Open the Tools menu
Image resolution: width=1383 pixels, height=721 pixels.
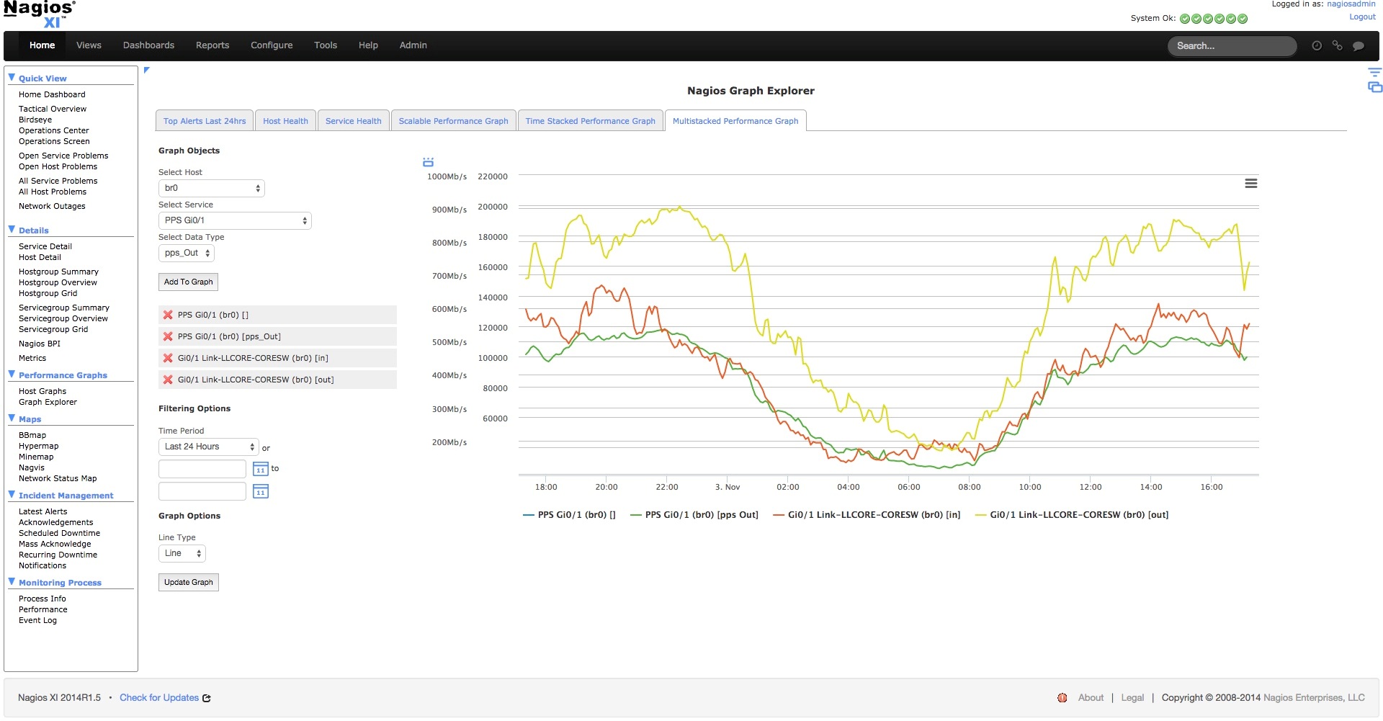click(x=326, y=45)
